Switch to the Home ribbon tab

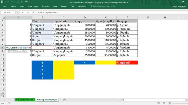coord(14,6)
